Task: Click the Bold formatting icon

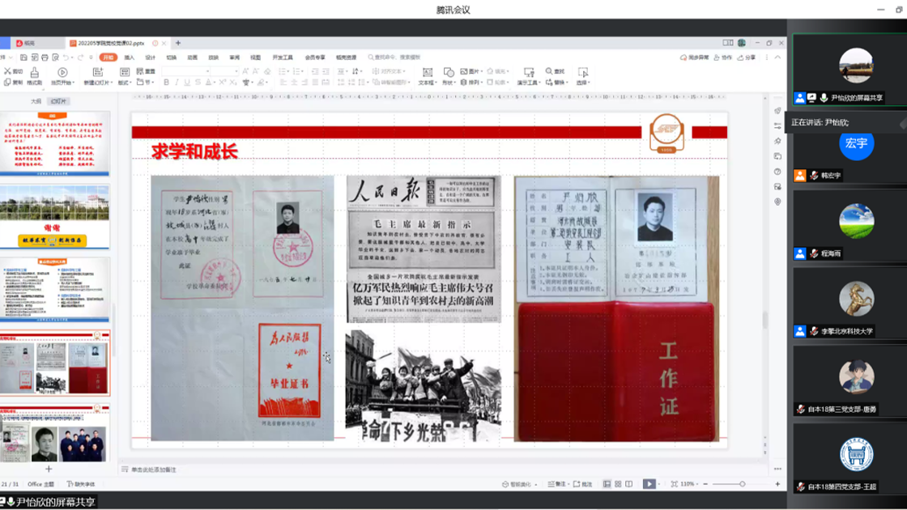Action: click(166, 83)
